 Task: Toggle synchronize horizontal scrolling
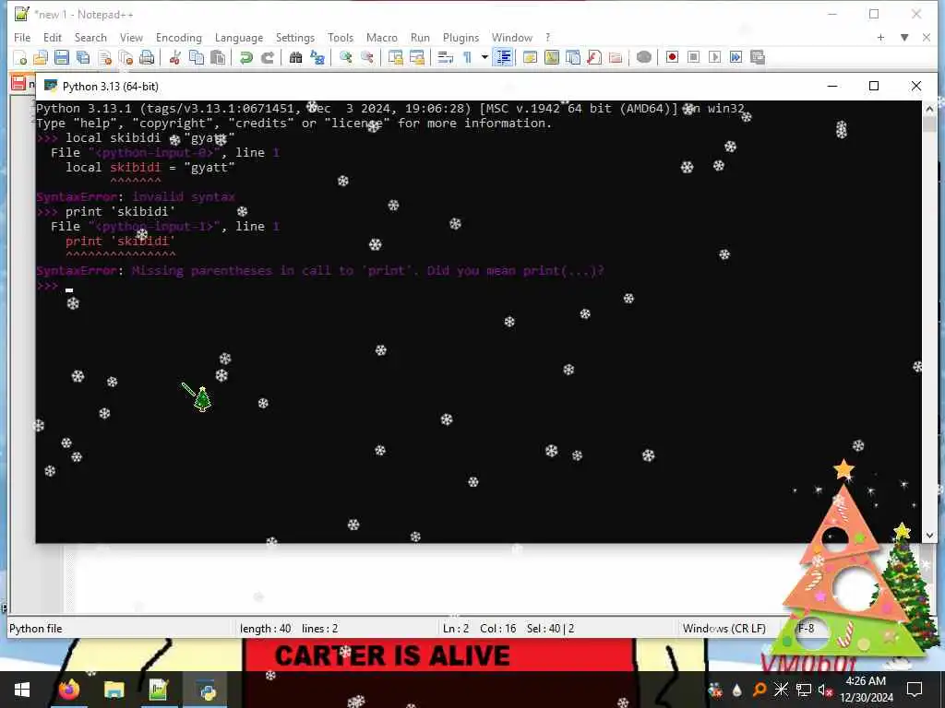tap(416, 58)
